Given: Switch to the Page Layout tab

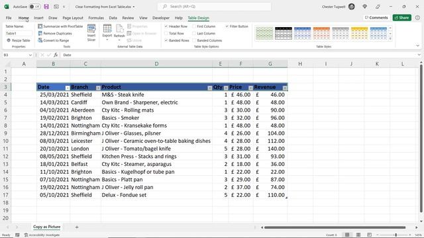Looking at the screenshot, I should [x=73, y=18].
